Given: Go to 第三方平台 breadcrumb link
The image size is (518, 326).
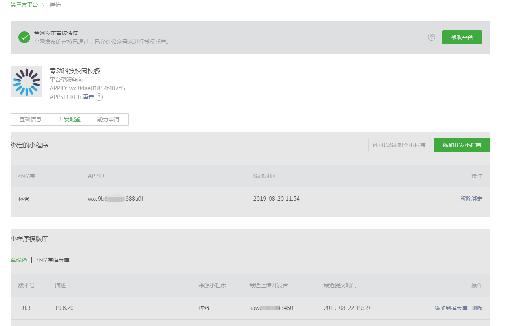Looking at the screenshot, I should pyautogui.click(x=24, y=5).
